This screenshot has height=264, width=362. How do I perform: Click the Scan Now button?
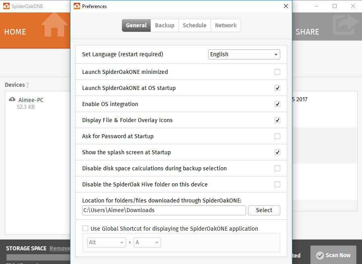point(333,255)
